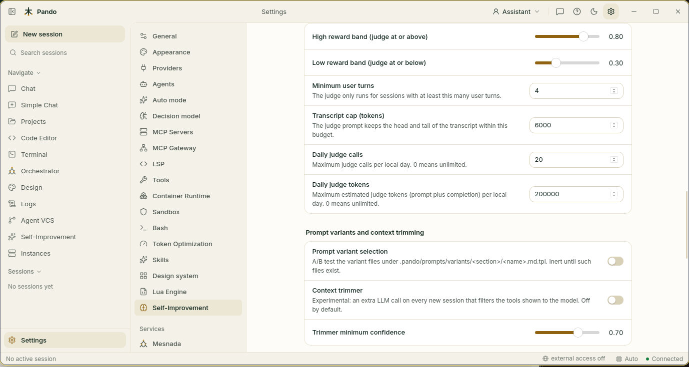Viewport: 689px width, 367px height.
Task: Click the Settings button at sidebar bottom
Action: pos(65,340)
